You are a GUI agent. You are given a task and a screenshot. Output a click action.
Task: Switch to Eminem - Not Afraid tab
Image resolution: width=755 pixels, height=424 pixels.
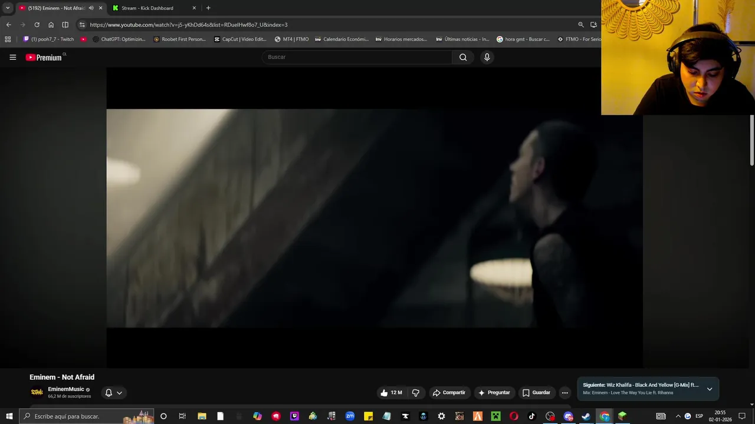[56, 8]
